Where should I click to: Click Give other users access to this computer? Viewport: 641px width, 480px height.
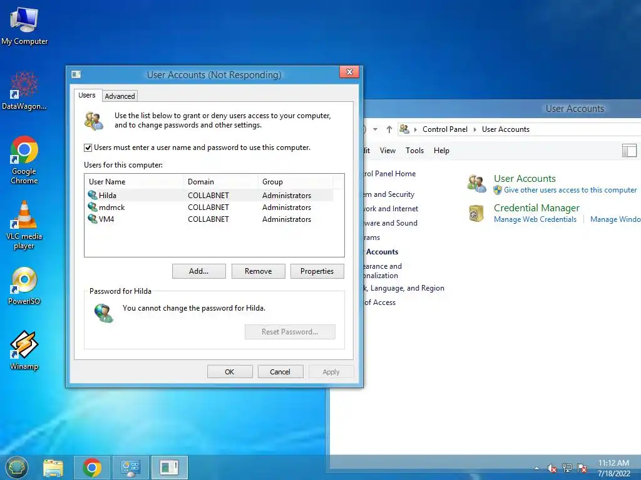tap(570, 190)
